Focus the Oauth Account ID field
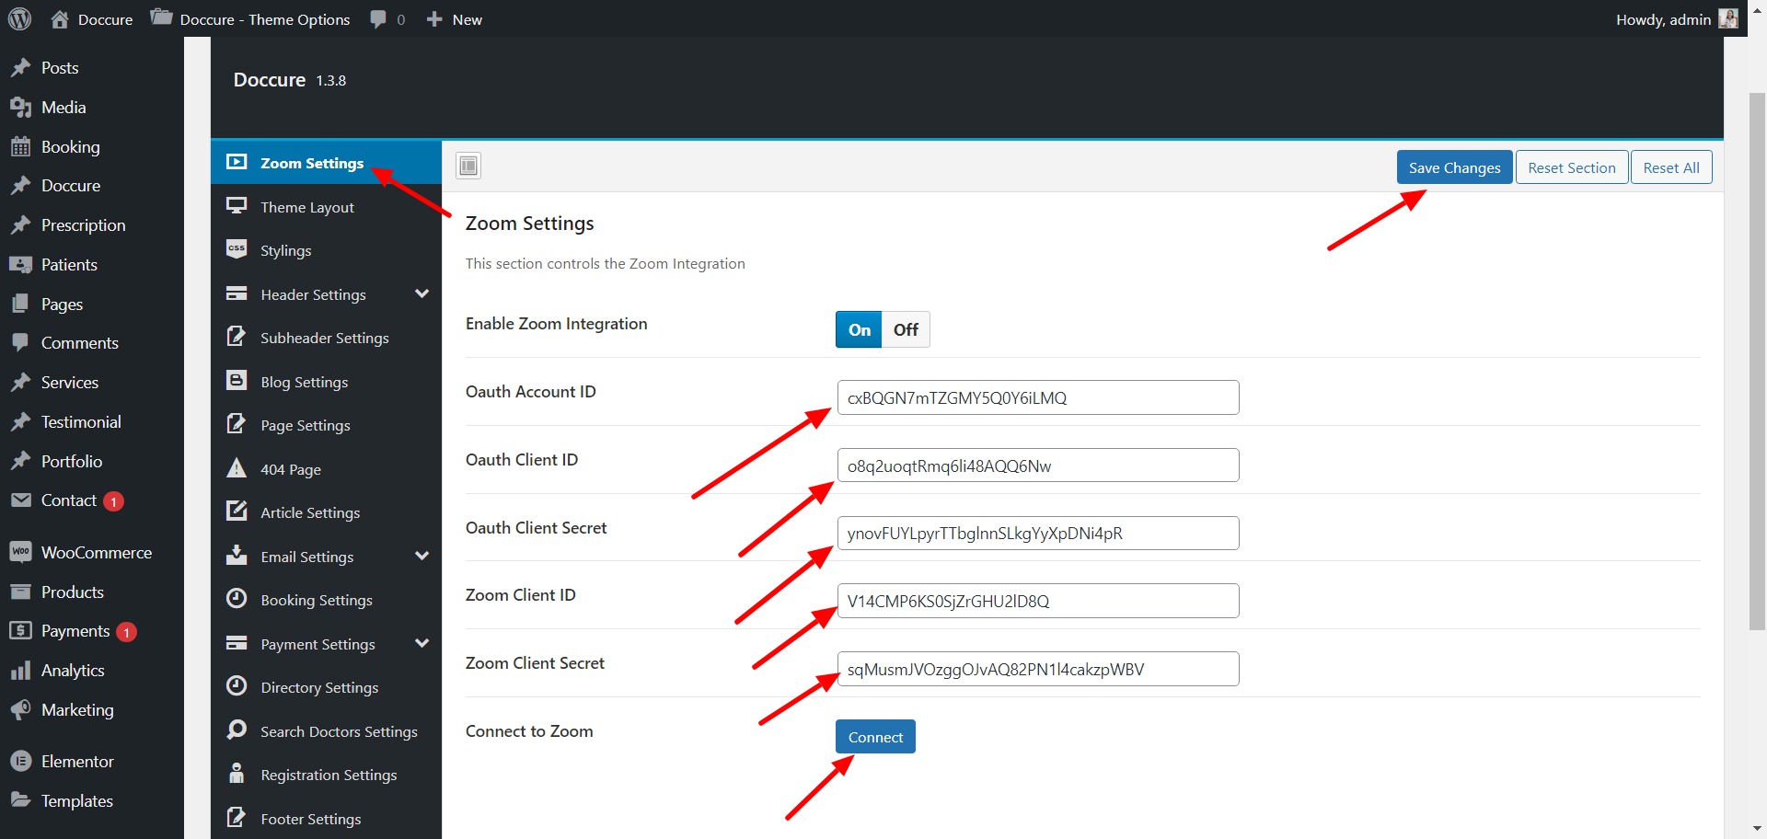1767x839 pixels. click(x=1037, y=397)
